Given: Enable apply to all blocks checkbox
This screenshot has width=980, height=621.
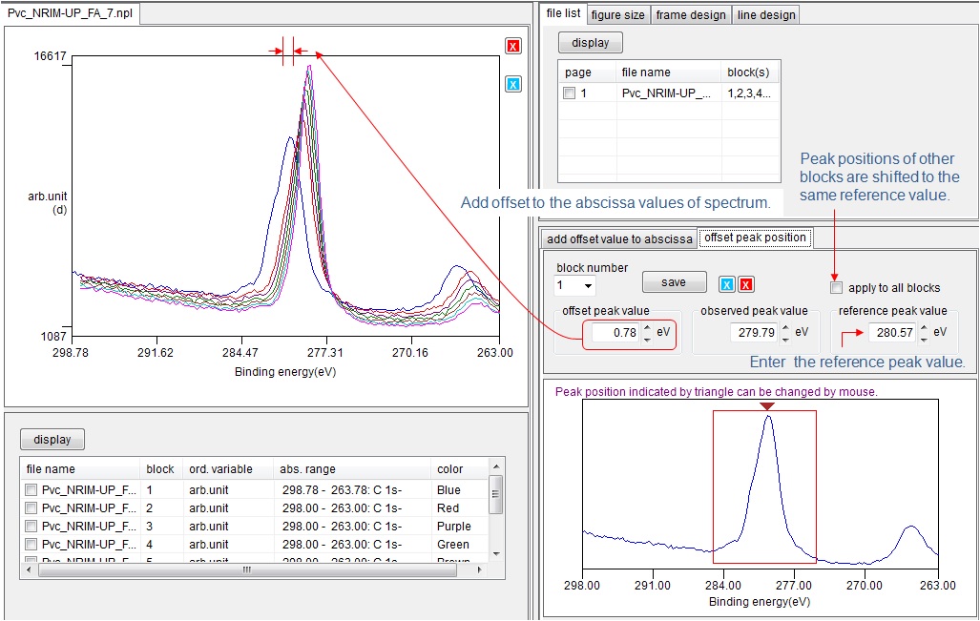Looking at the screenshot, I should pos(836,288).
